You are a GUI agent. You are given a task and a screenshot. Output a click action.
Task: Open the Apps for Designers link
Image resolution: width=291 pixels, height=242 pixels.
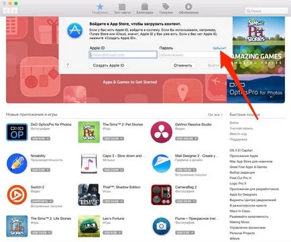(x=243, y=194)
